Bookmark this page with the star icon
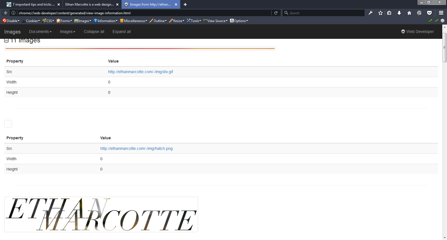Image resolution: width=447 pixels, height=240 pixels. click(x=381, y=13)
